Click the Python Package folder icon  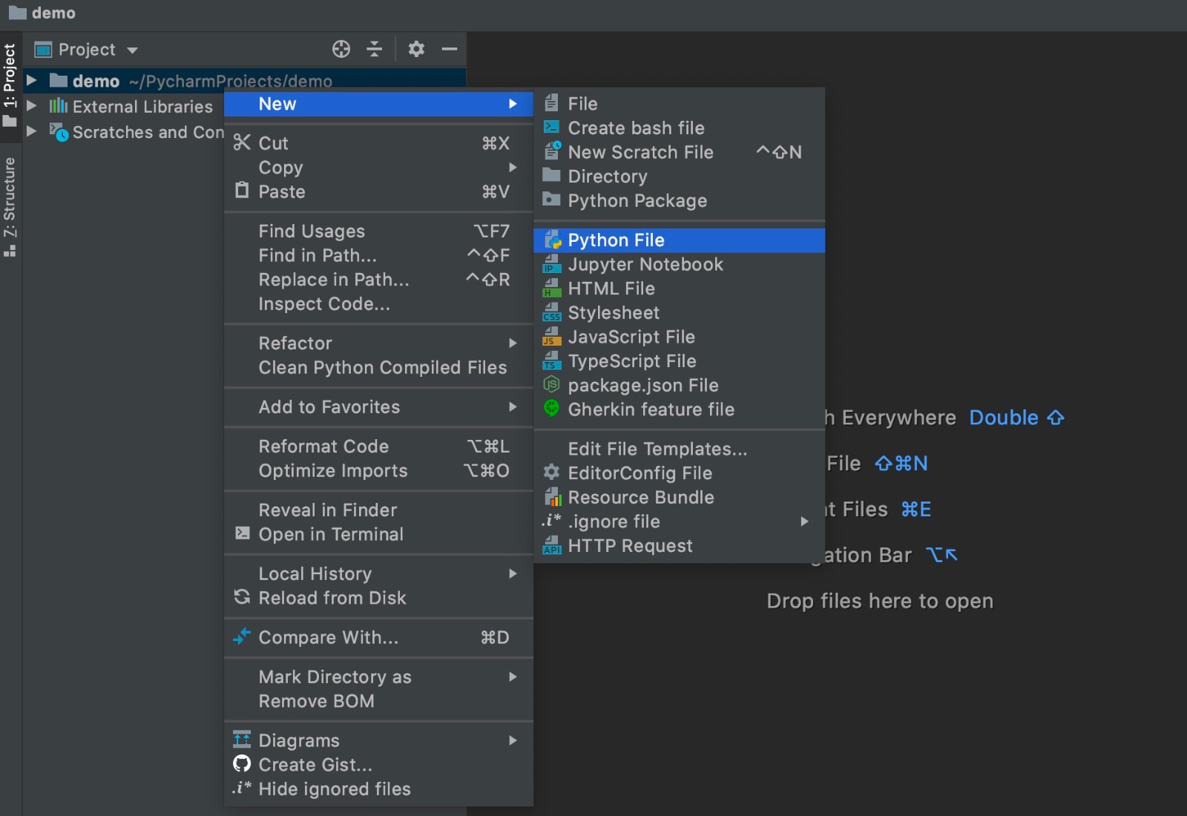551,200
